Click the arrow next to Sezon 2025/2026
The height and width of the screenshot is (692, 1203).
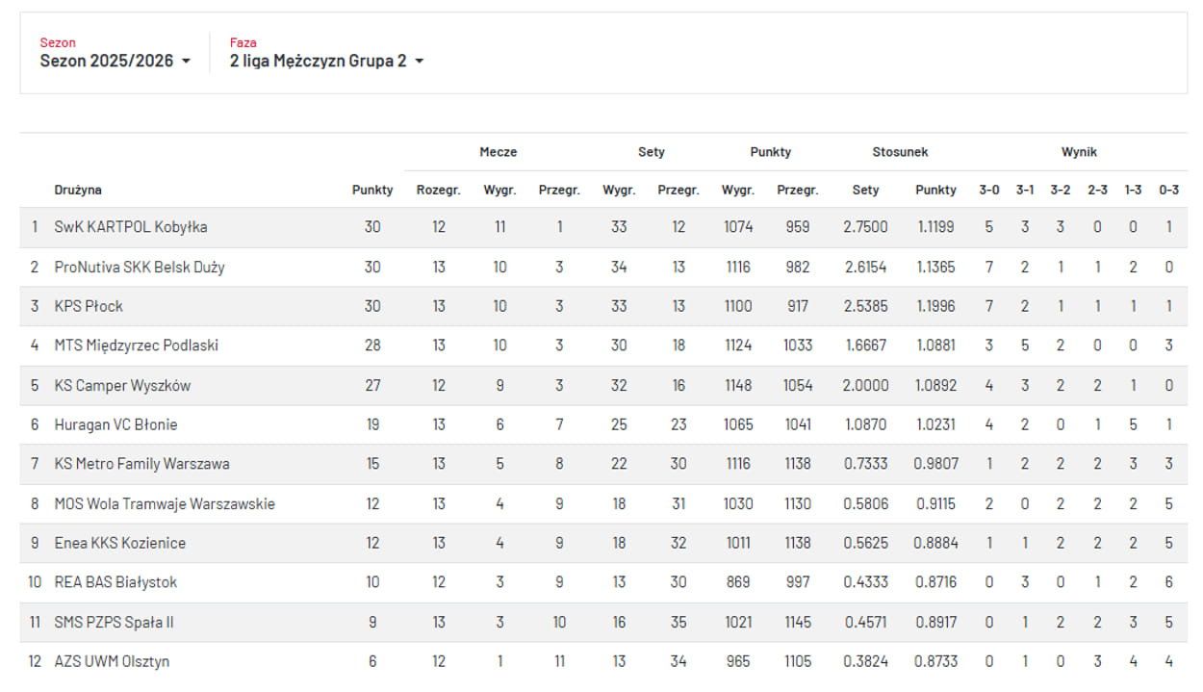[x=186, y=62]
